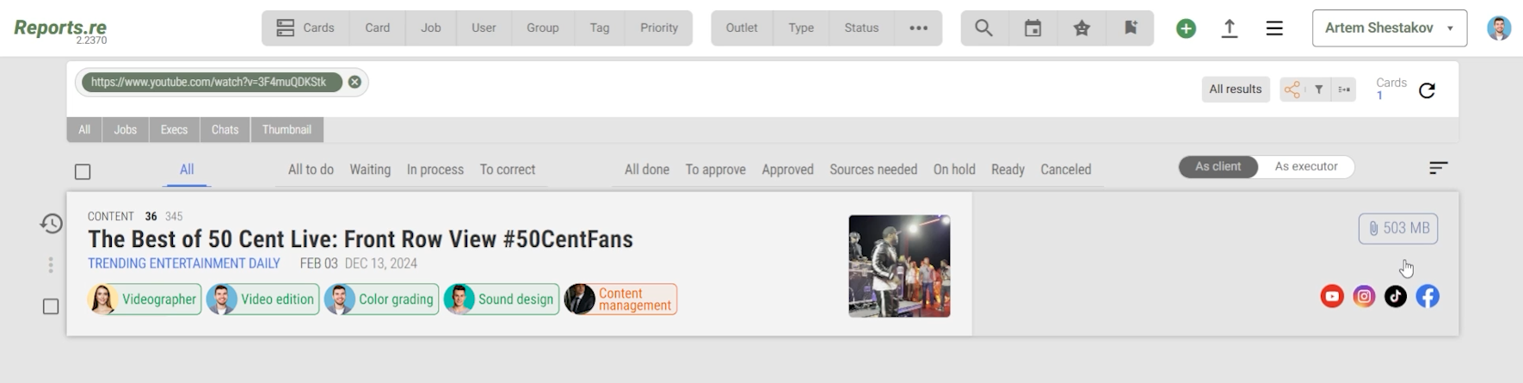Open the Trending Entertainment Daily link
The height and width of the screenshot is (383, 1523).
point(184,263)
